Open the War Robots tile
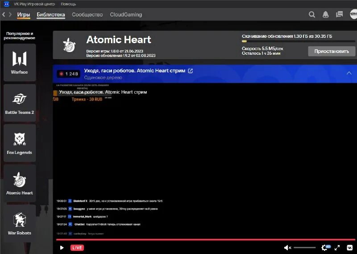 pos(20,223)
